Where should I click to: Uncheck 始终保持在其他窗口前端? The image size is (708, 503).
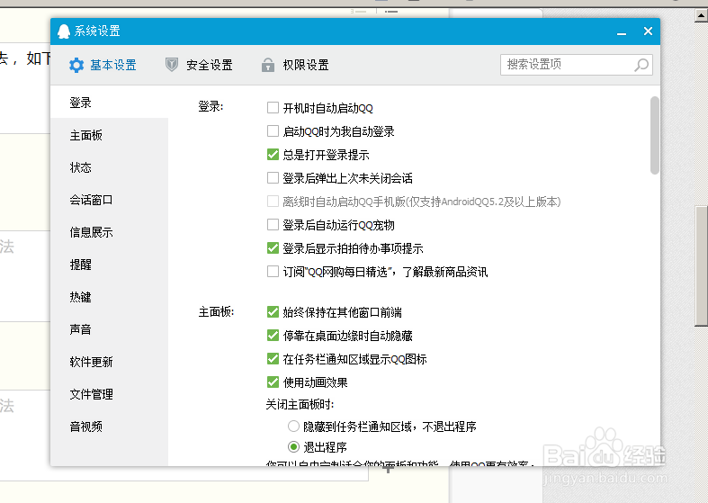(x=273, y=312)
